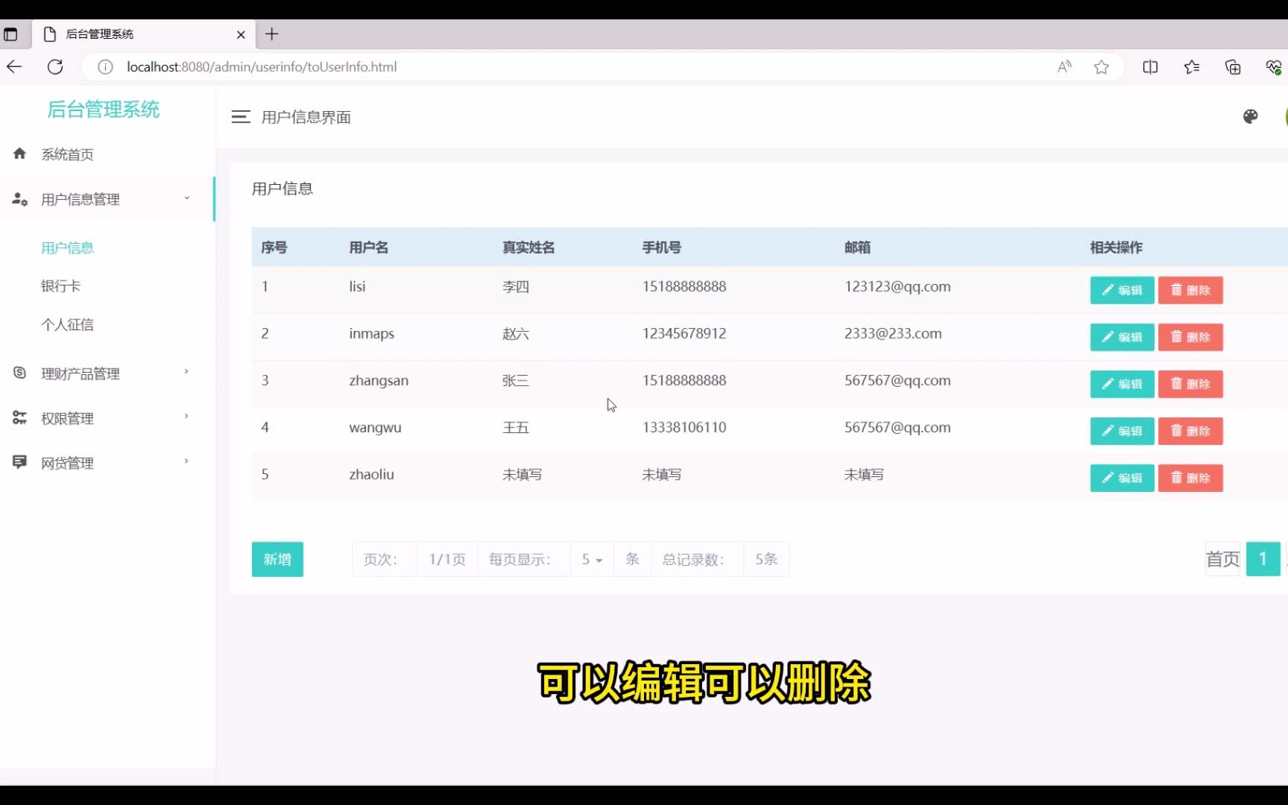The width and height of the screenshot is (1288, 805).
Task: Delete user zhaoliu
Action: (x=1190, y=478)
